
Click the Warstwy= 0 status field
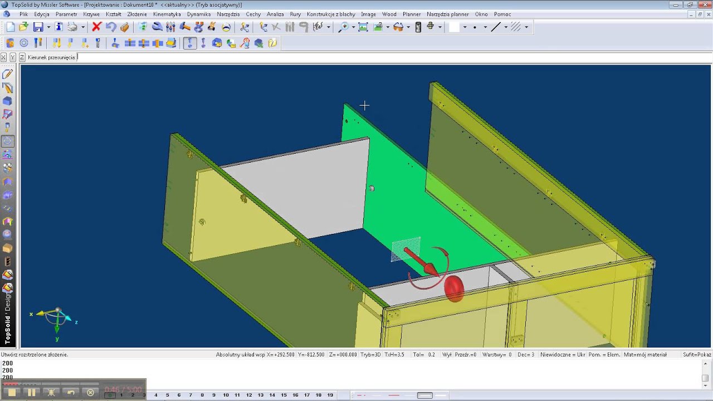[497, 354]
